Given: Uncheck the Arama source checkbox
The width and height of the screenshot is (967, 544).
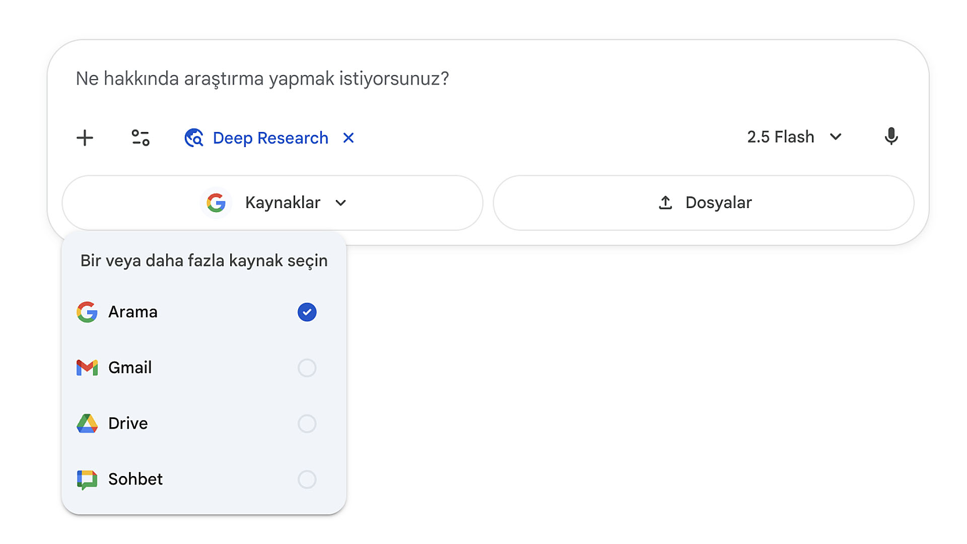Looking at the screenshot, I should click(x=307, y=312).
